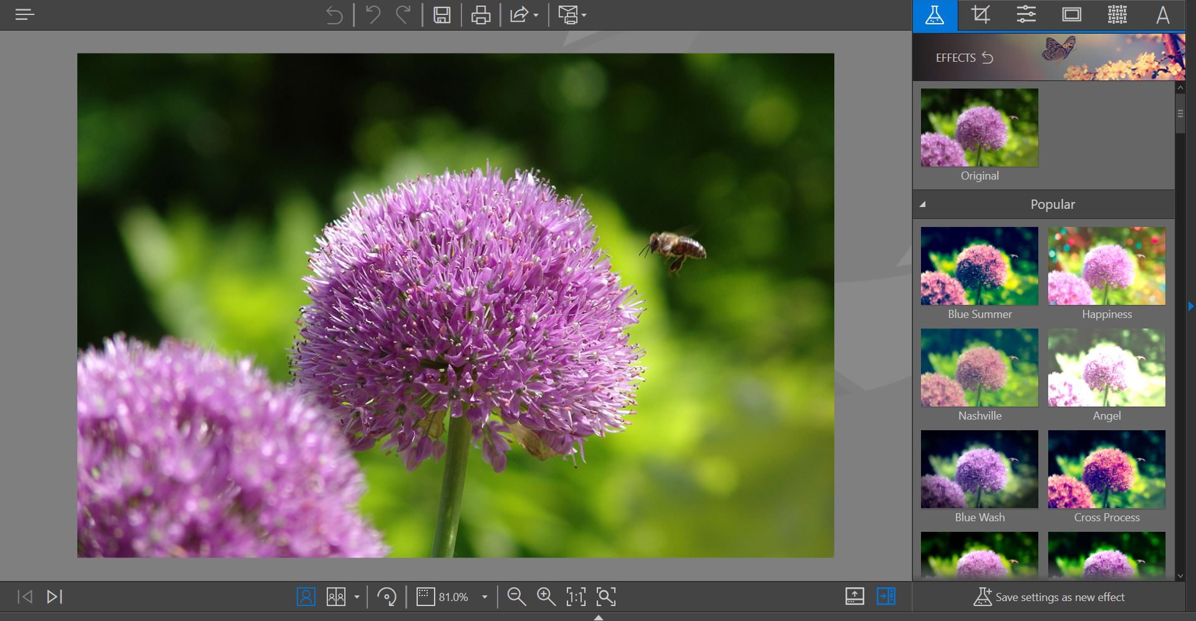The width and height of the screenshot is (1196, 621).
Task: Apply the Blue Summer effect thumbnail
Action: (979, 266)
